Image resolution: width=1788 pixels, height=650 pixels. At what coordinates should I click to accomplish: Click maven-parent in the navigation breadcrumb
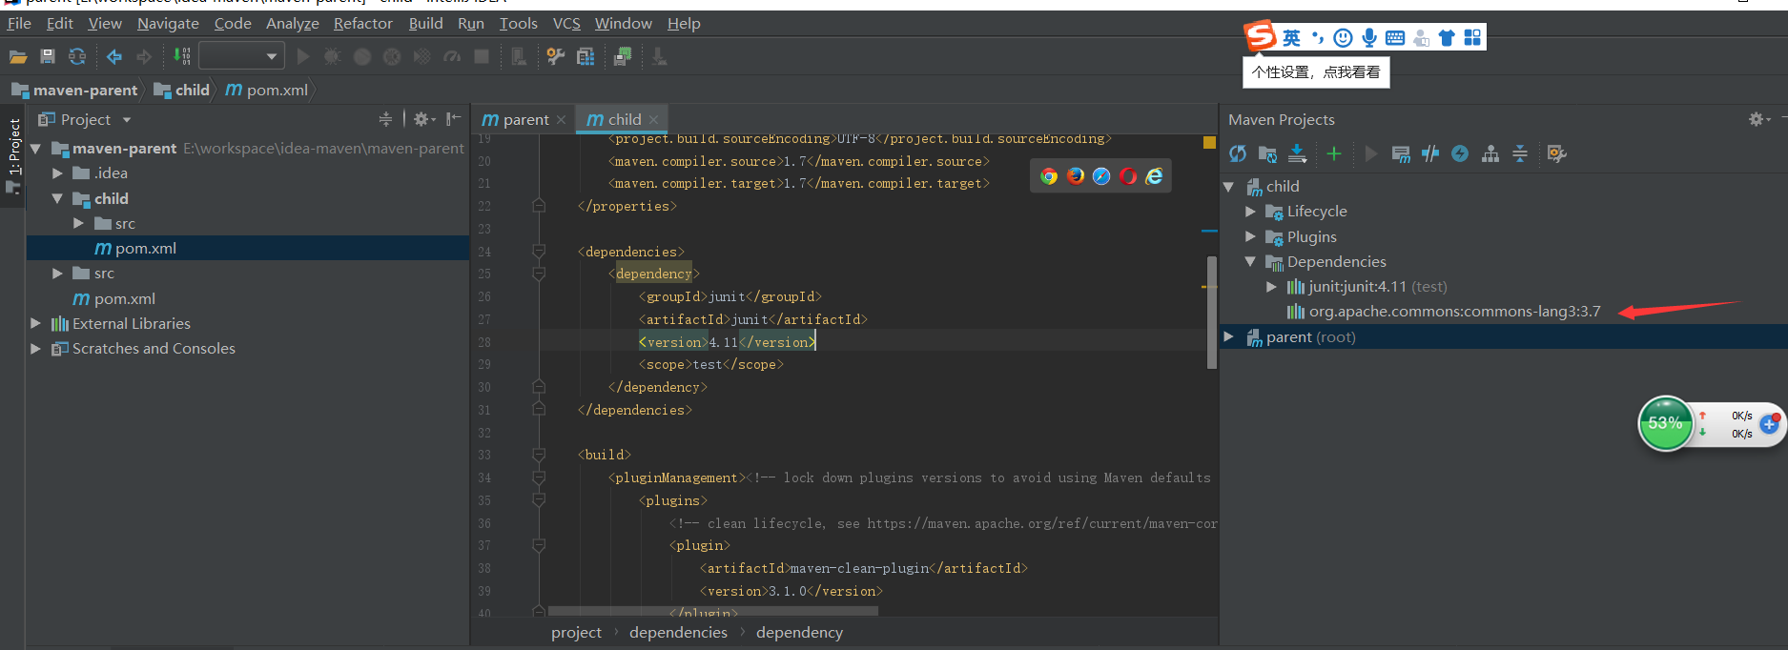(75, 90)
